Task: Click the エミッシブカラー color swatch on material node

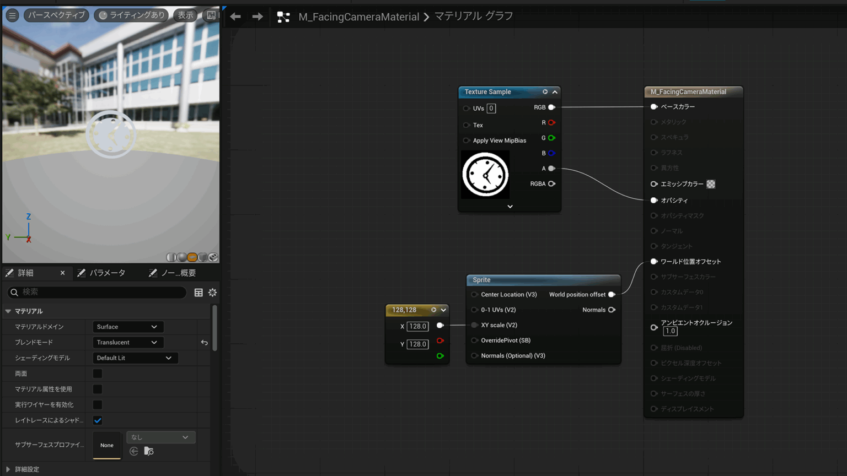Action: pyautogui.click(x=711, y=184)
